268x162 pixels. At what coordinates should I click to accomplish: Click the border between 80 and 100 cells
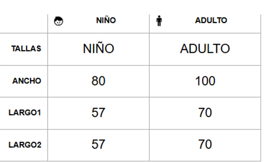point(149,81)
